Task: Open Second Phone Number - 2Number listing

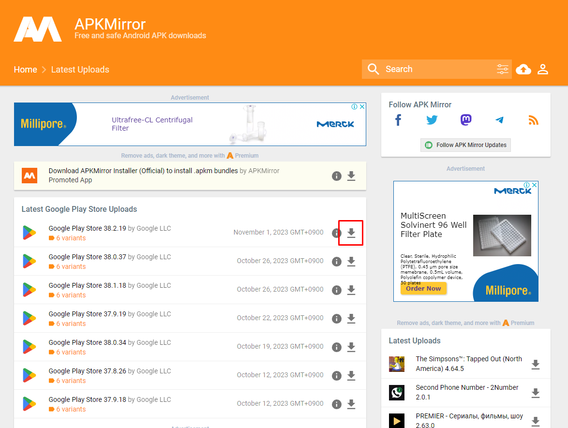Action: (x=467, y=392)
